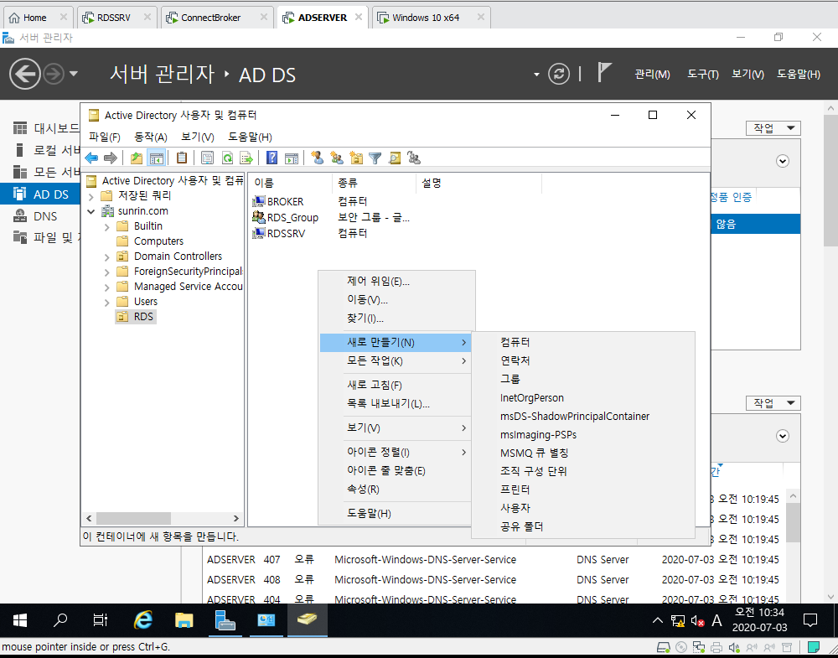Click the clipboard icon in toolbar
This screenshot has height=658, width=838.
click(x=182, y=158)
